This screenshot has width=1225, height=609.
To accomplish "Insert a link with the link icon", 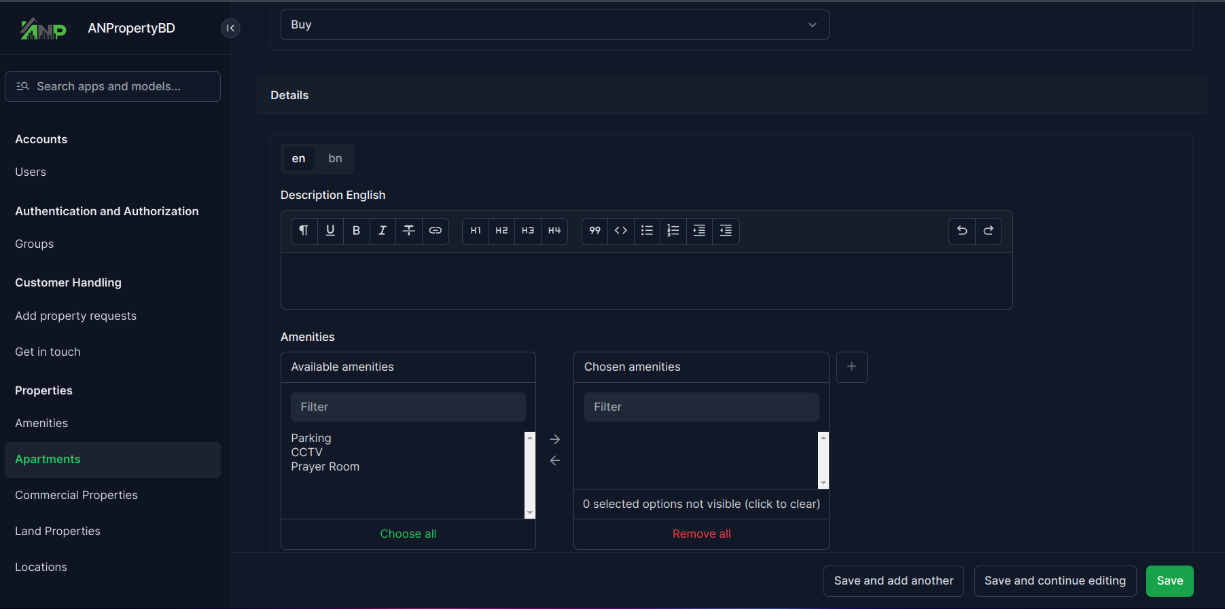I will point(436,231).
